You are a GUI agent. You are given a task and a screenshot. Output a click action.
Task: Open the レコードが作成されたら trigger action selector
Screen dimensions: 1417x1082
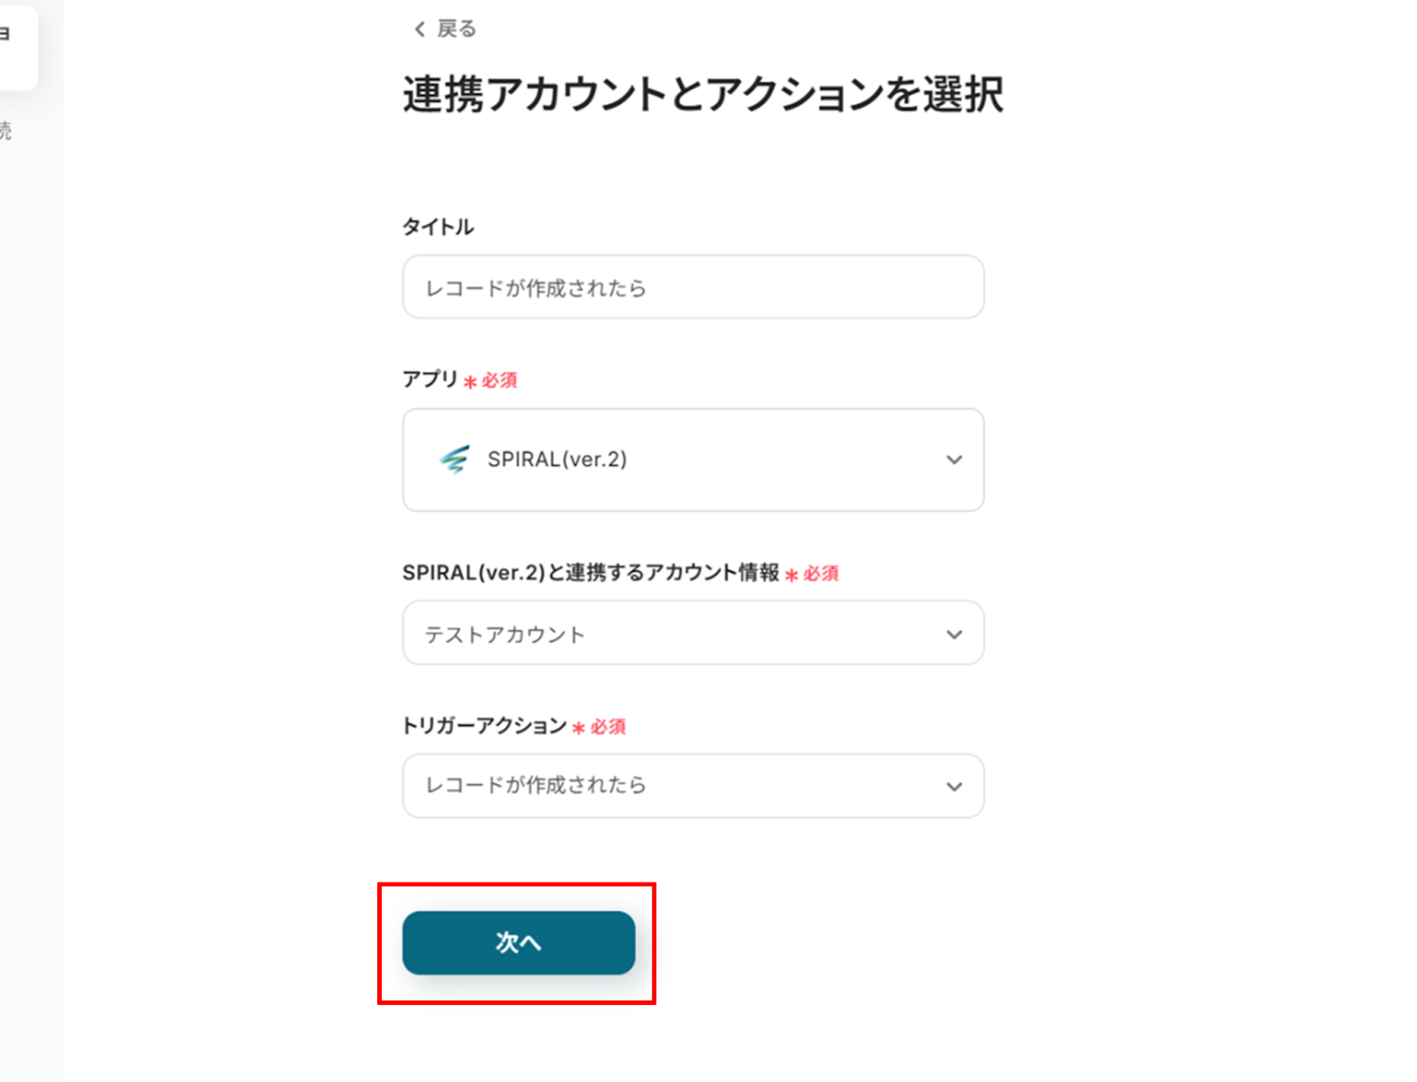673,786
